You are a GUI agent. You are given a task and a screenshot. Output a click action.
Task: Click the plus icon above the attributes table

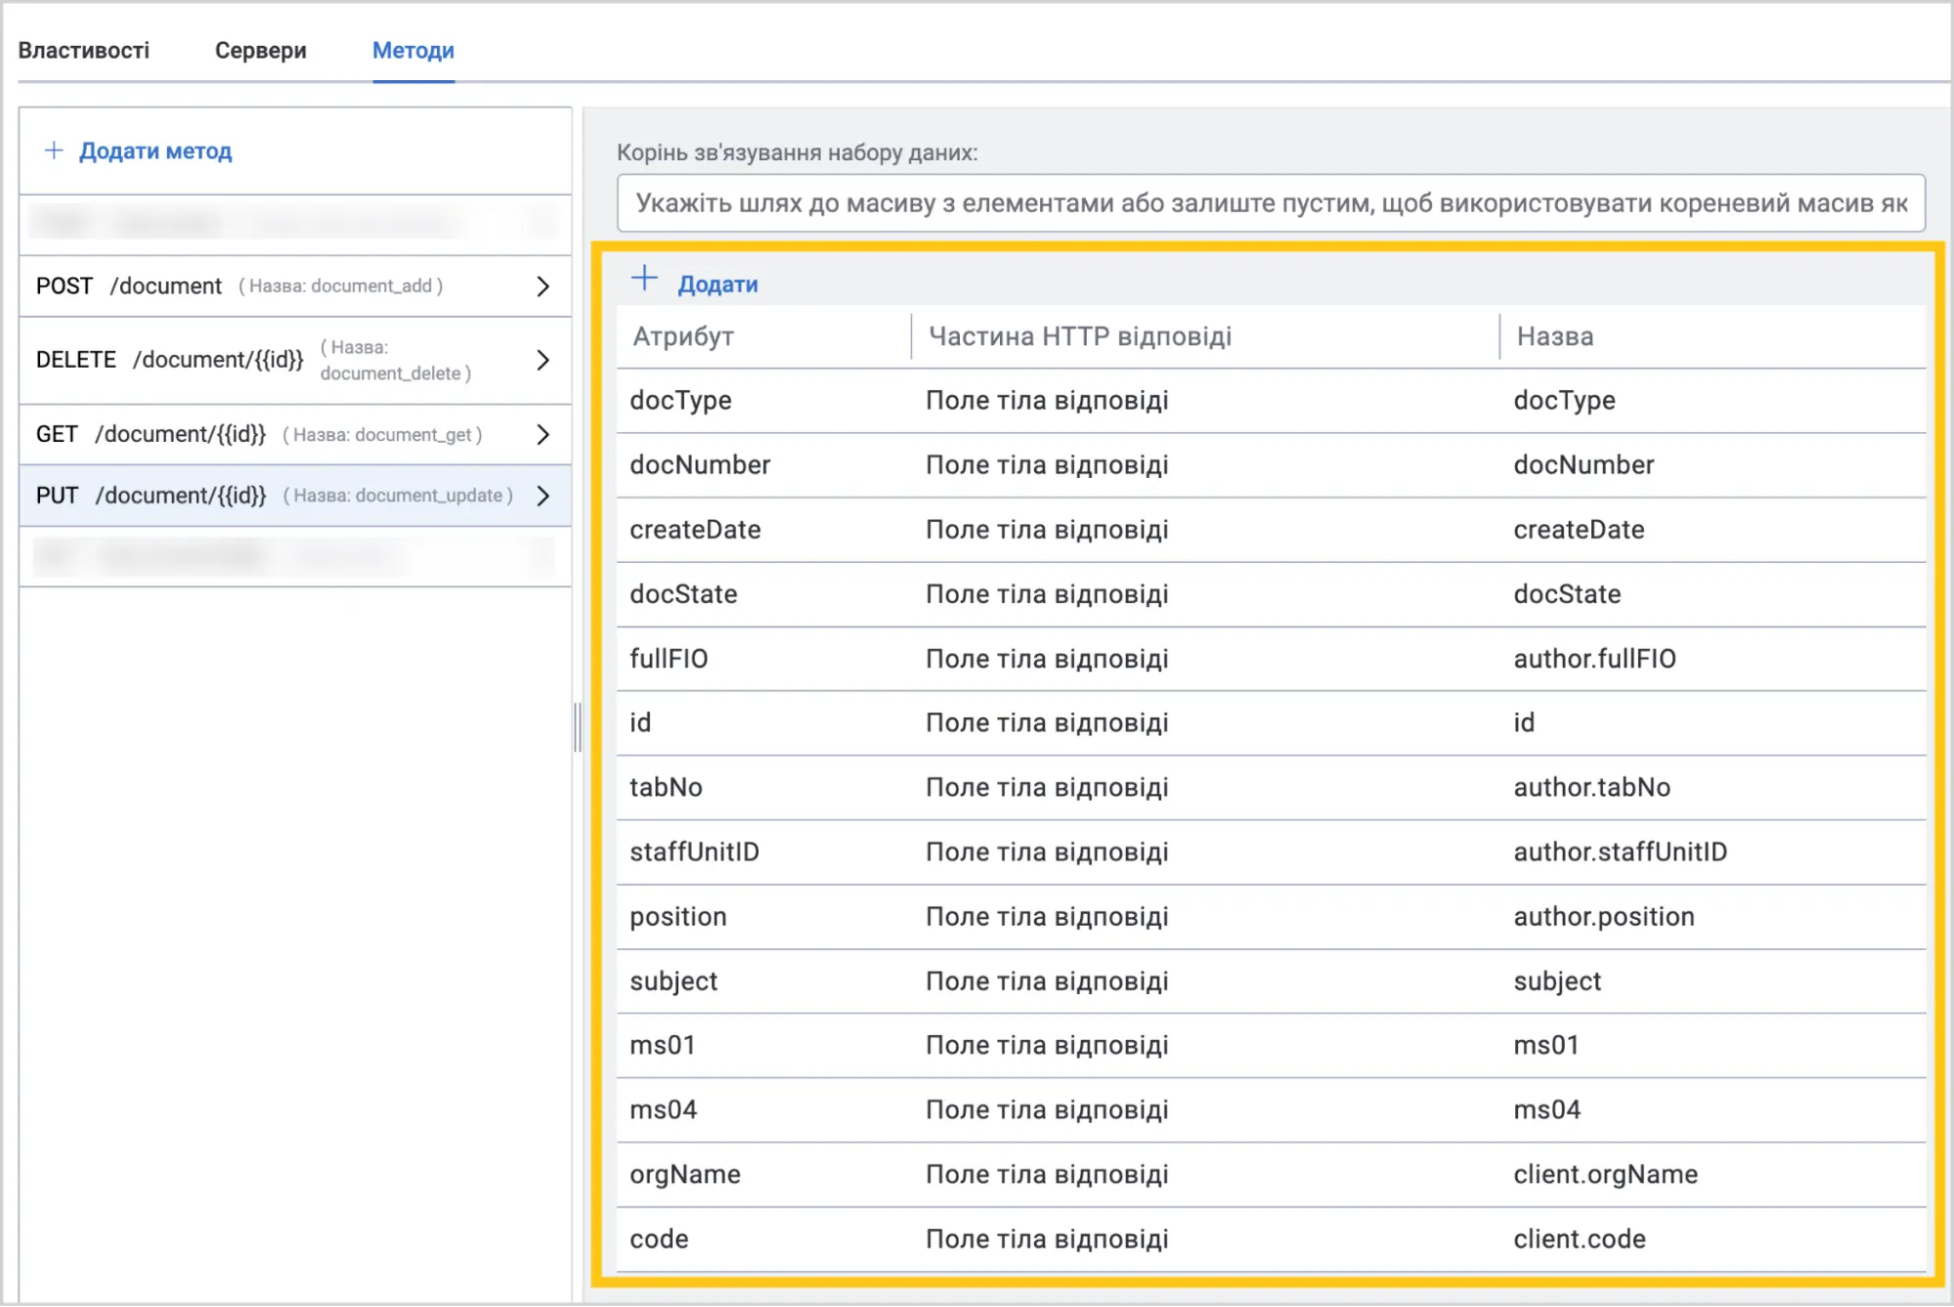644,279
